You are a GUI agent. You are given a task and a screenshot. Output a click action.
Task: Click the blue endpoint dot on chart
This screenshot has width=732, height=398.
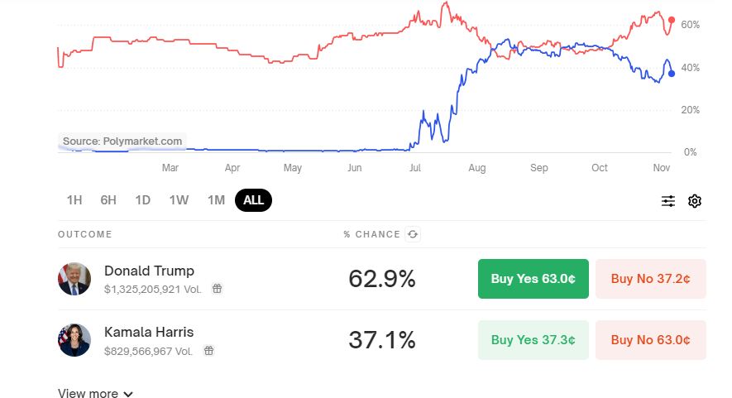coord(672,74)
